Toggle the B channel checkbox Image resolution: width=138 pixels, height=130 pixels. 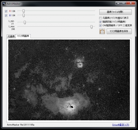point(6,16)
